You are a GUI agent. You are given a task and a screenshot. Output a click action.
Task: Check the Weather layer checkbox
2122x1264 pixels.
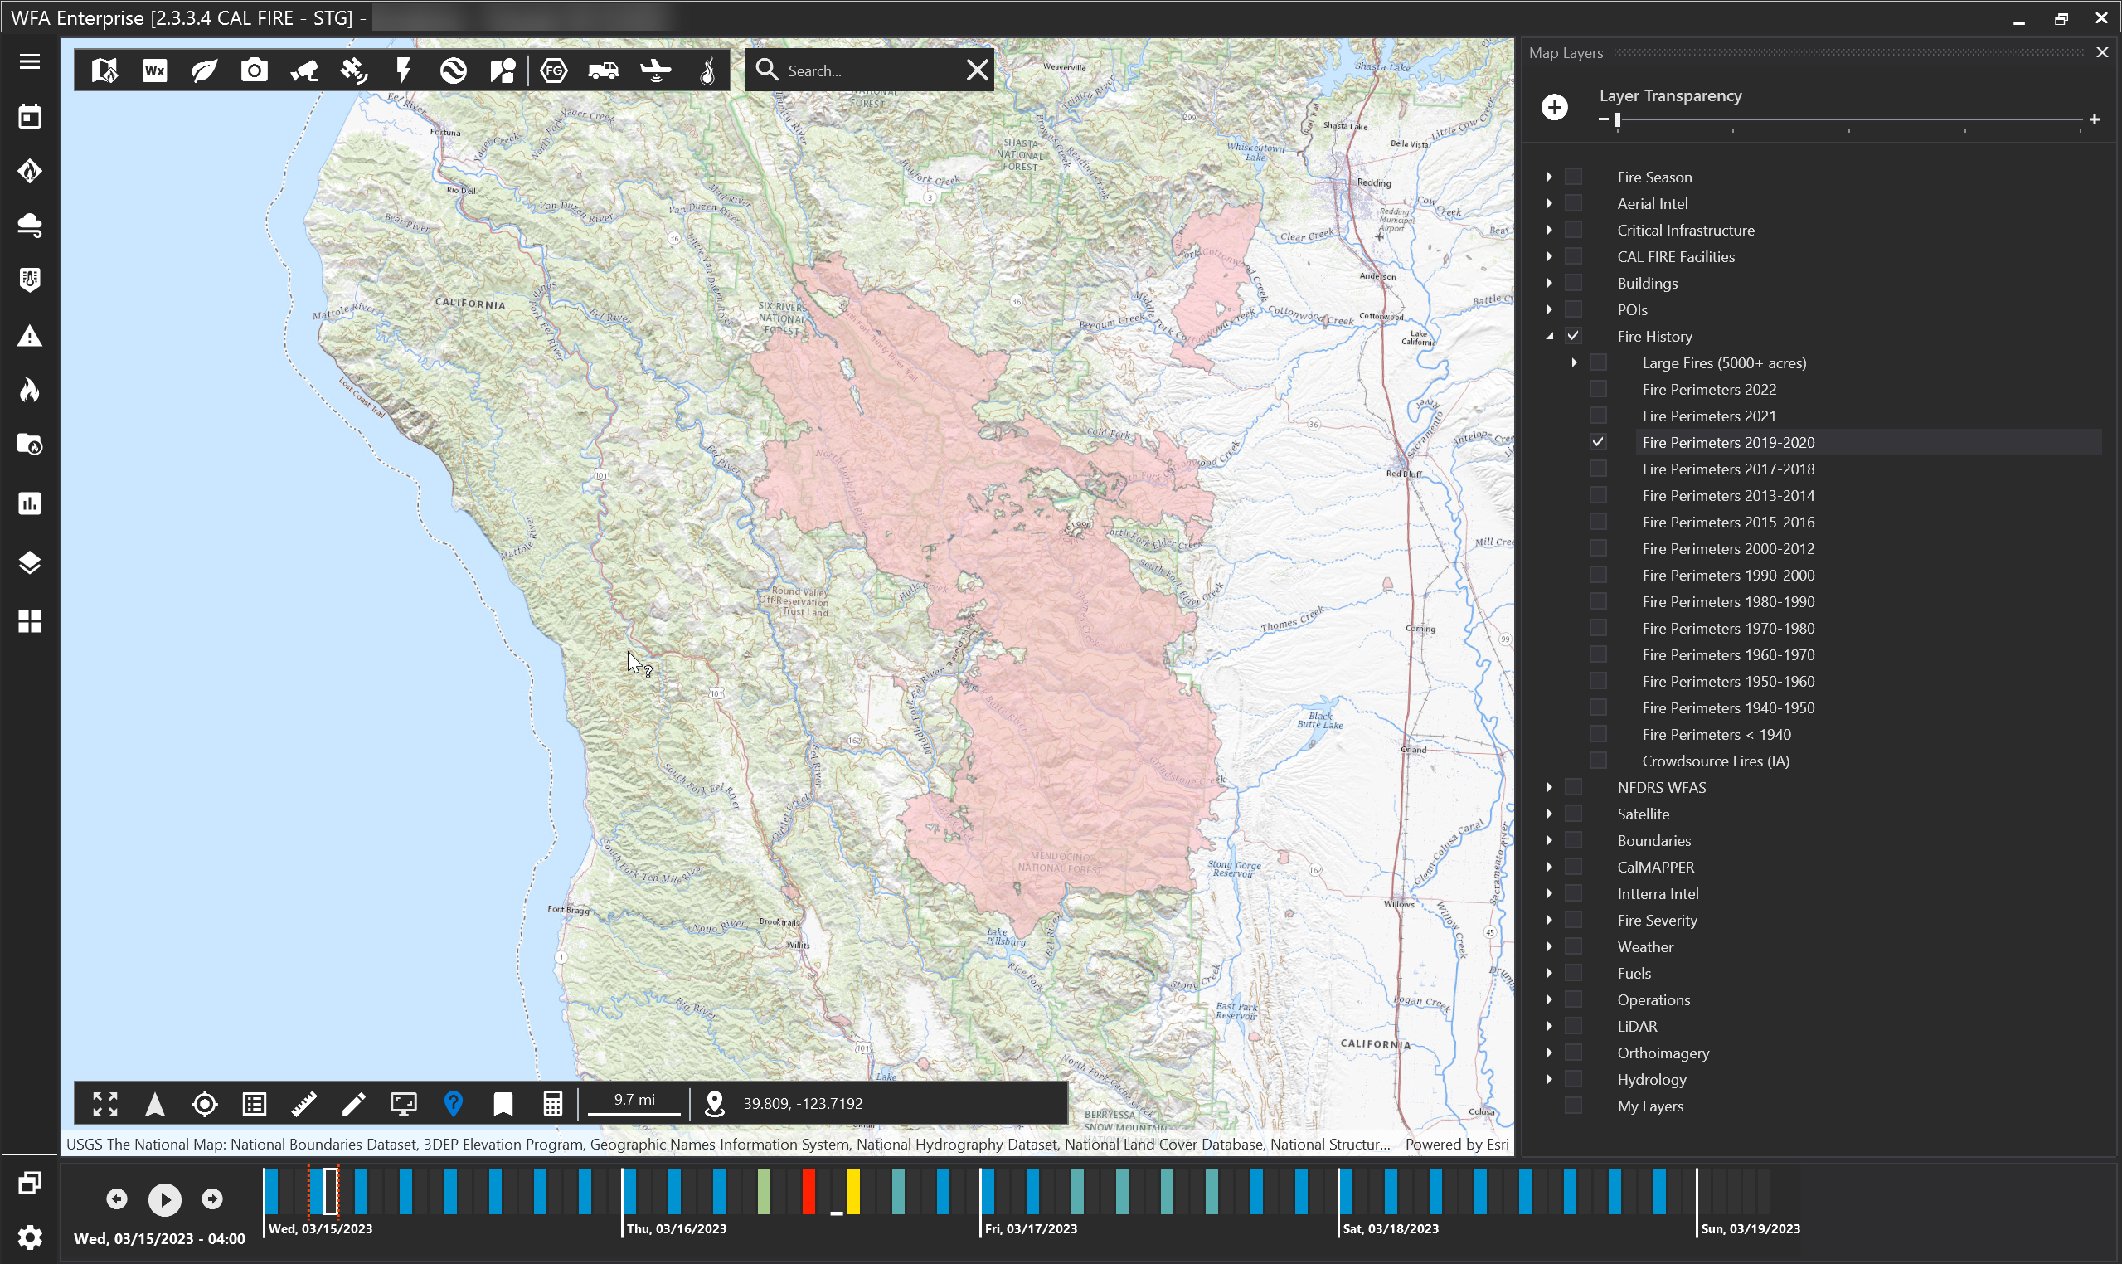click(x=1574, y=946)
